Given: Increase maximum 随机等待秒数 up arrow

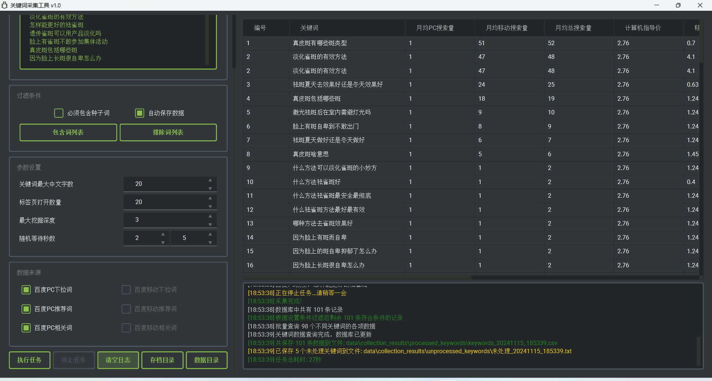Looking at the screenshot, I should (x=210, y=234).
